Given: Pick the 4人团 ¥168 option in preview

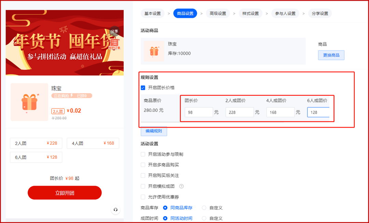Looking at the screenshot, I should 93,143.
